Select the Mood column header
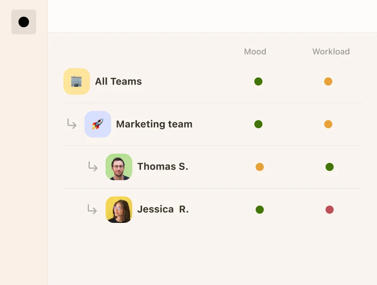This screenshot has height=285, width=377. (255, 52)
